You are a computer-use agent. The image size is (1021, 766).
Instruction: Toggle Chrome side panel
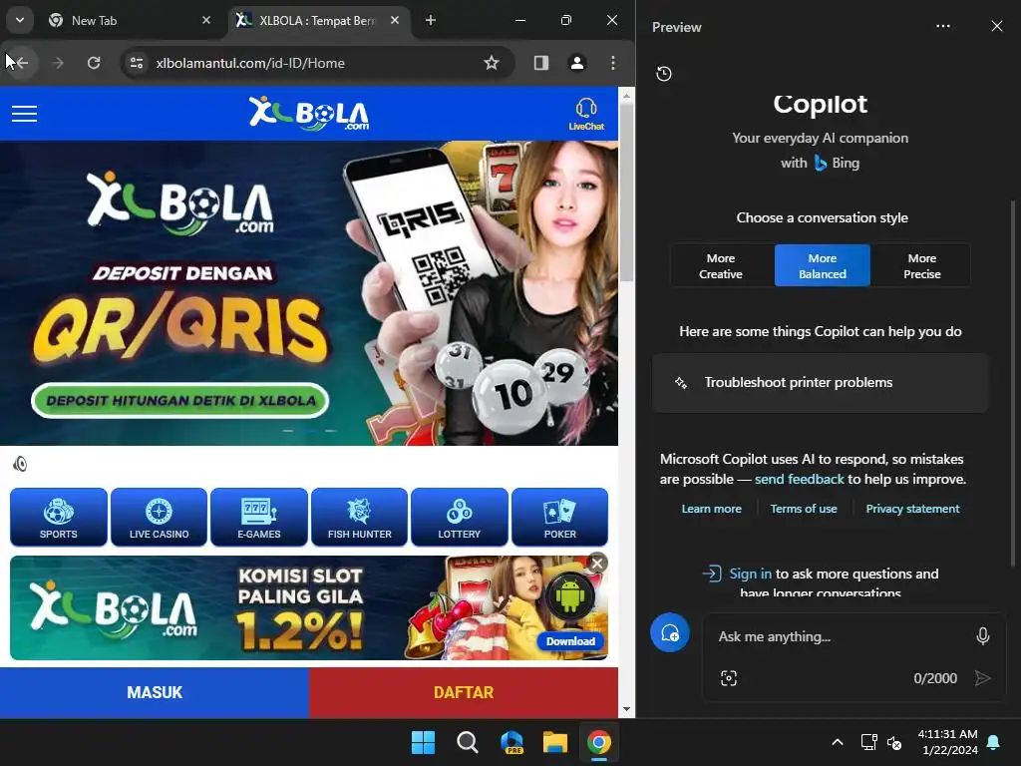[541, 63]
